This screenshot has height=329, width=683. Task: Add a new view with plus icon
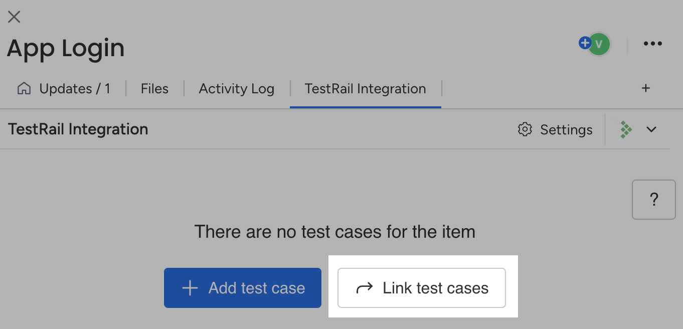click(646, 88)
